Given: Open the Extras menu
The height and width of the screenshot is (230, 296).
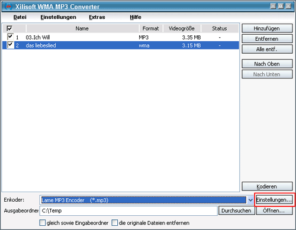Looking at the screenshot, I should [97, 17].
